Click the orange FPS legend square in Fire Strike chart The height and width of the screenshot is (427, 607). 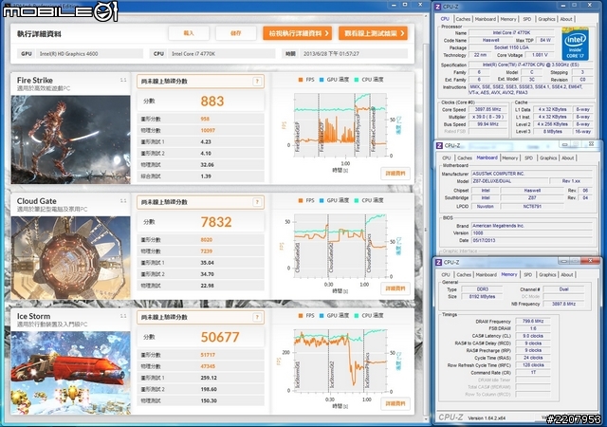[301, 80]
